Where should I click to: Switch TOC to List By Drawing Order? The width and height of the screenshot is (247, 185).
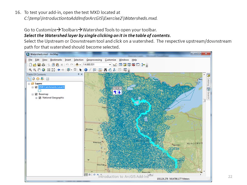(x=29, y=79)
